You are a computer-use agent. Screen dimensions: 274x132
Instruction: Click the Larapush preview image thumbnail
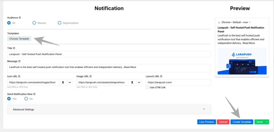point(242,61)
